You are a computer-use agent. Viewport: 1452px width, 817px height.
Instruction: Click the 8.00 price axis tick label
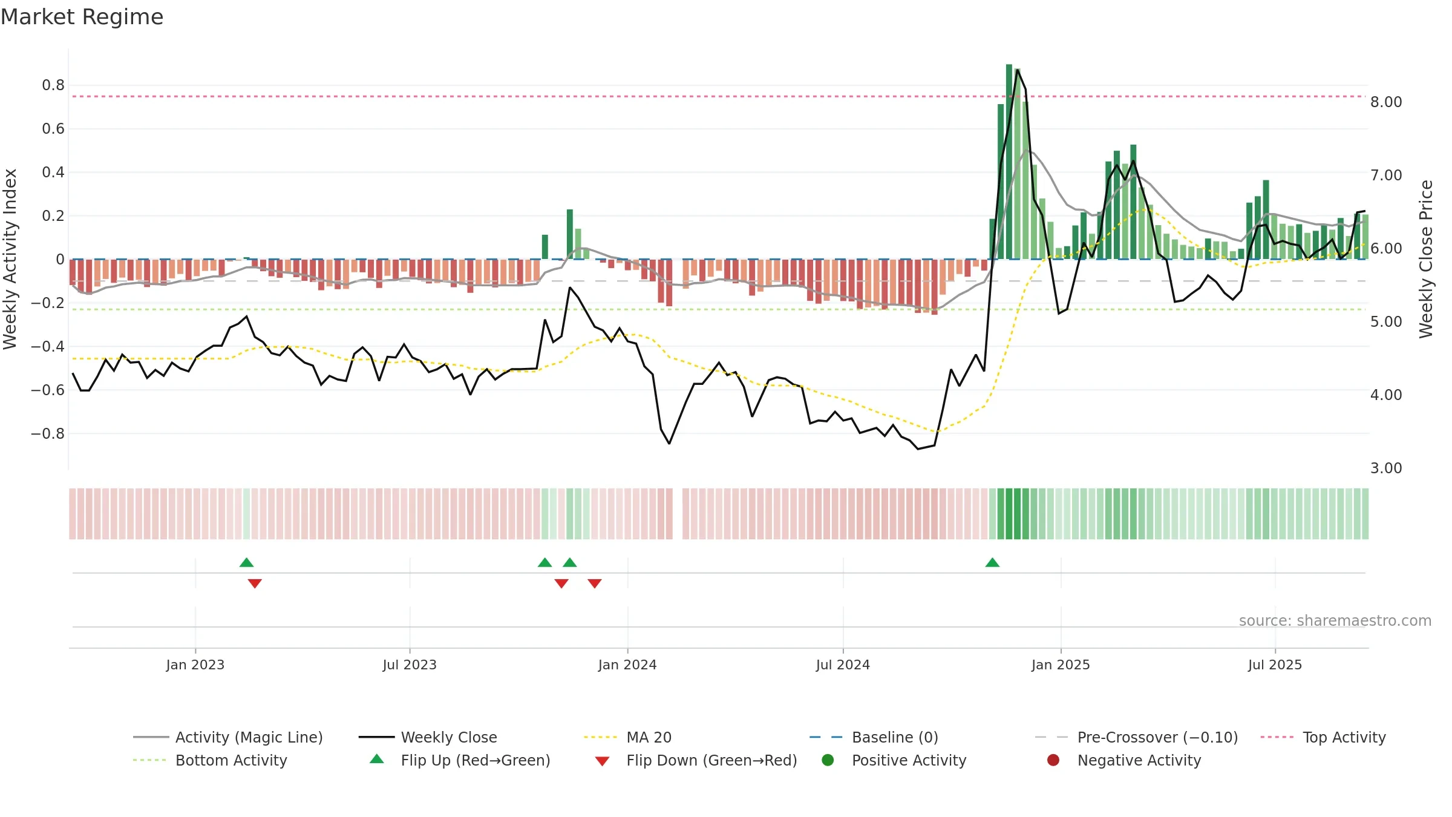tap(1386, 102)
